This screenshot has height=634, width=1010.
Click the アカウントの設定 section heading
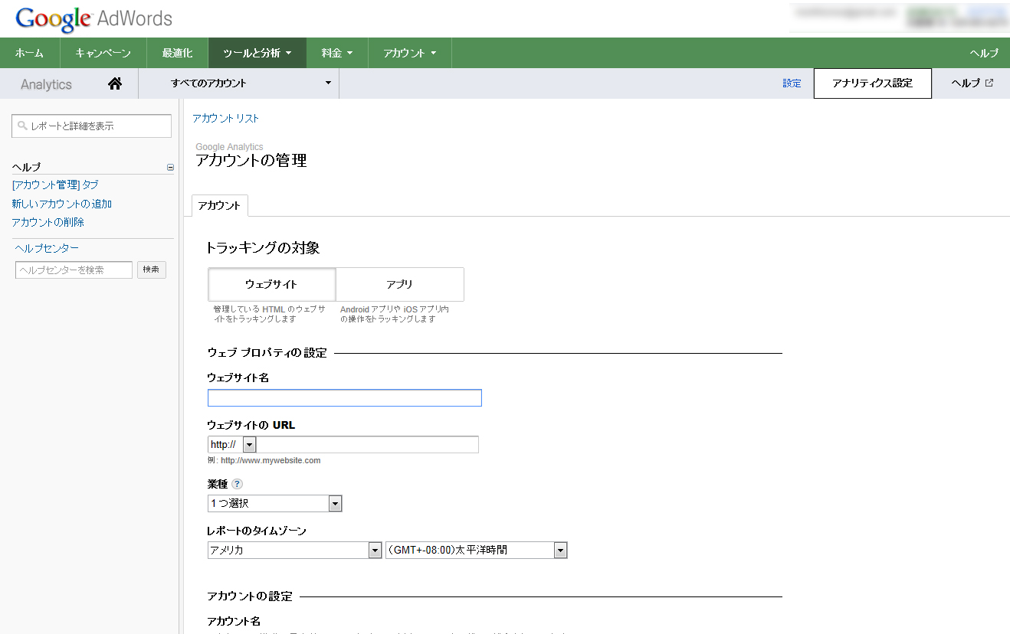tap(250, 596)
